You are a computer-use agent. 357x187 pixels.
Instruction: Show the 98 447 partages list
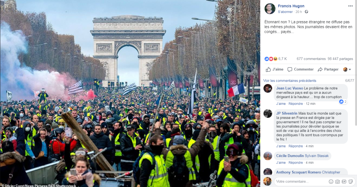tap(340, 59)
